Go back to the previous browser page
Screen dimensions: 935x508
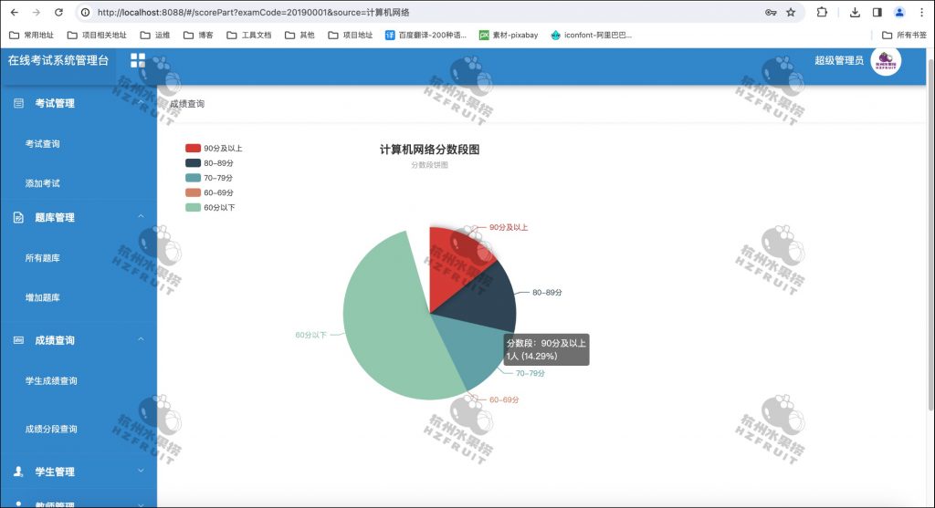coord(15,12)
